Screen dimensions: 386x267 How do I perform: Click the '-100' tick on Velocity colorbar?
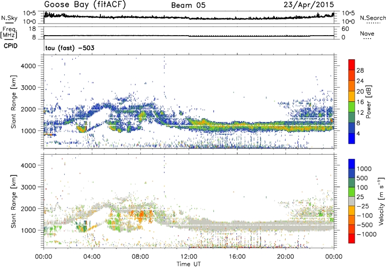pos(365,215)
